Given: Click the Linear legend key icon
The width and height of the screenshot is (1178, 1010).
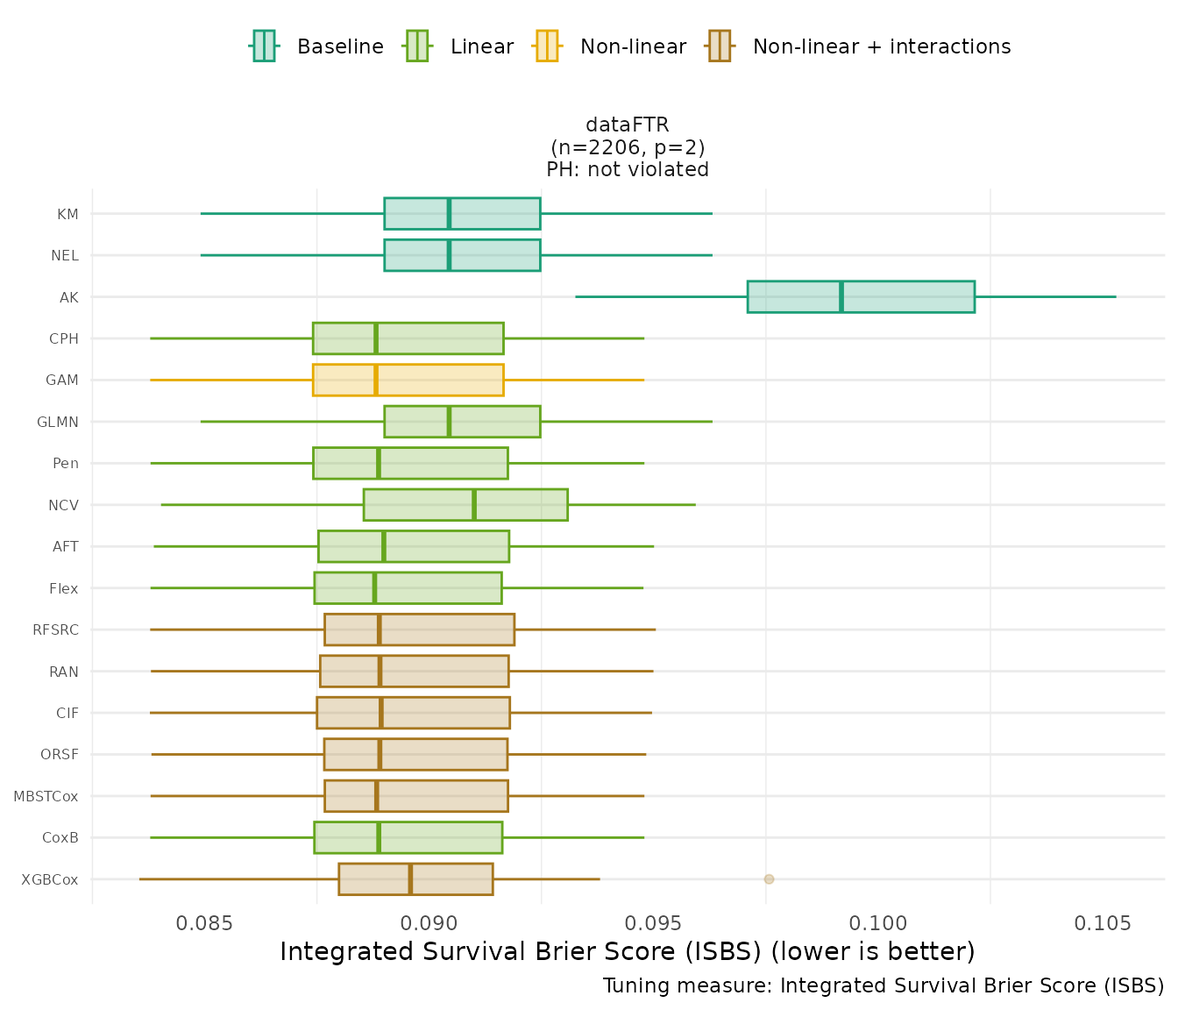Looking at the screenshot, I should coord(417,46).
